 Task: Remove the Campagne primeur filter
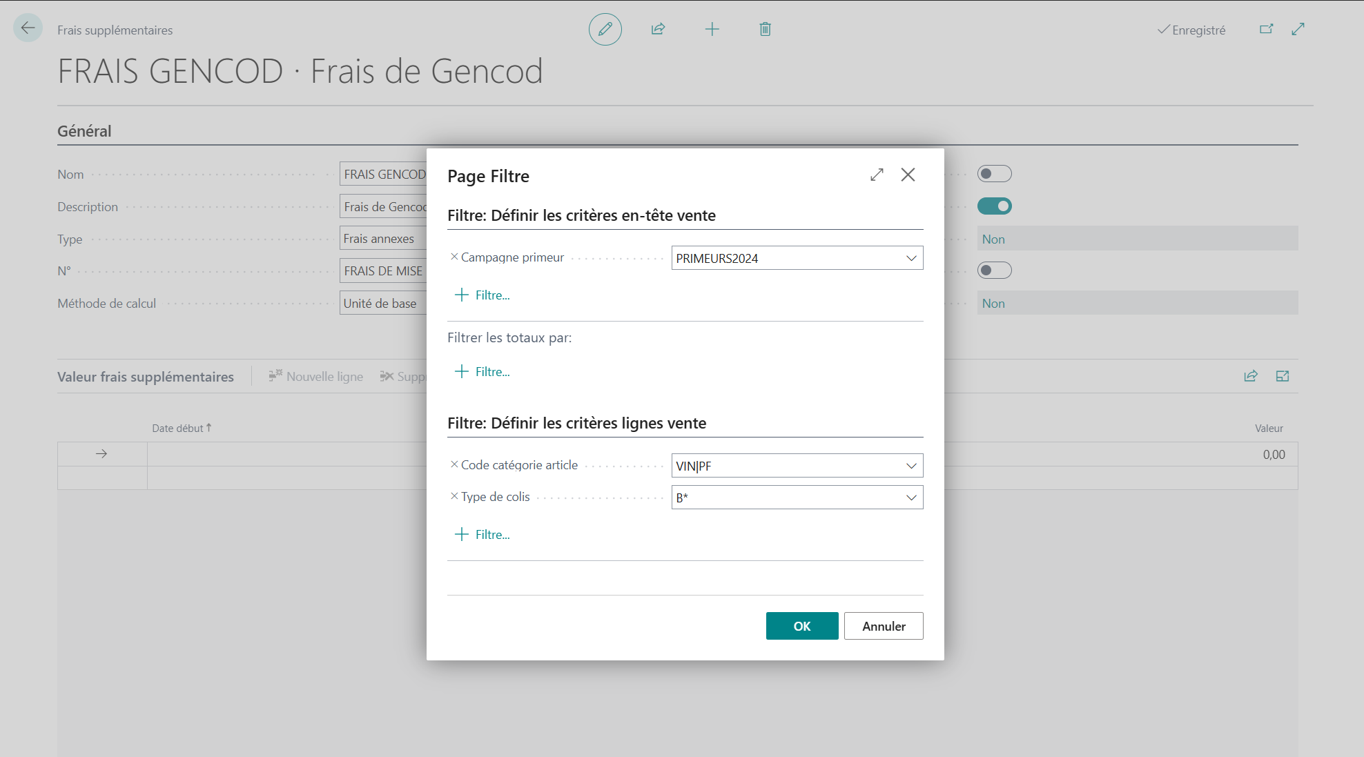pos(454,257)
